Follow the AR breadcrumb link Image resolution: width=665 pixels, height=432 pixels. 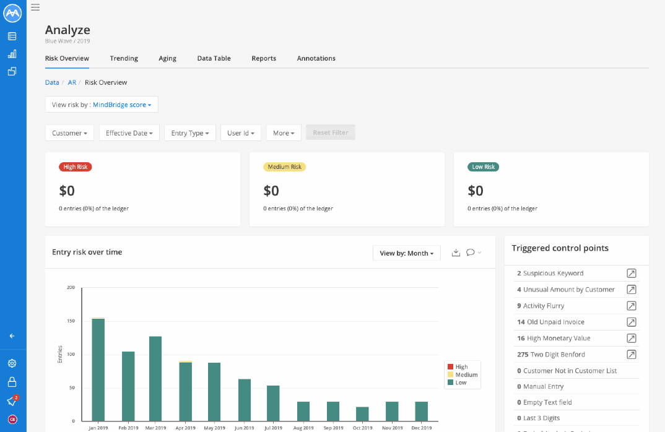(x=72, y=82)
